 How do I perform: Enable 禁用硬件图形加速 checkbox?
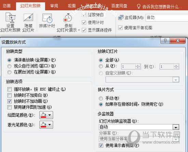pos(10,107)
